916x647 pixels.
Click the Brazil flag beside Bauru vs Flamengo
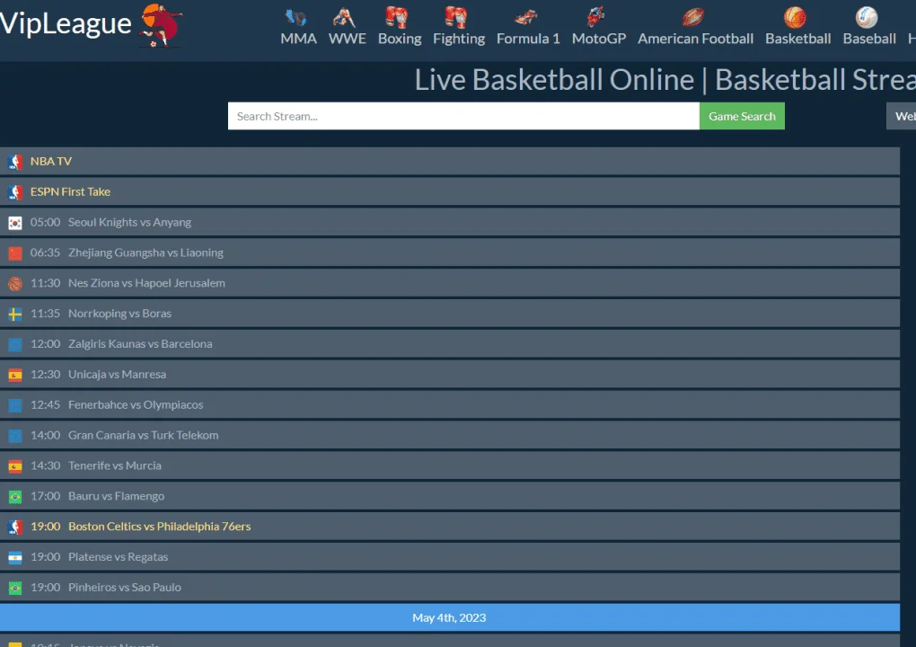(15, 497)
